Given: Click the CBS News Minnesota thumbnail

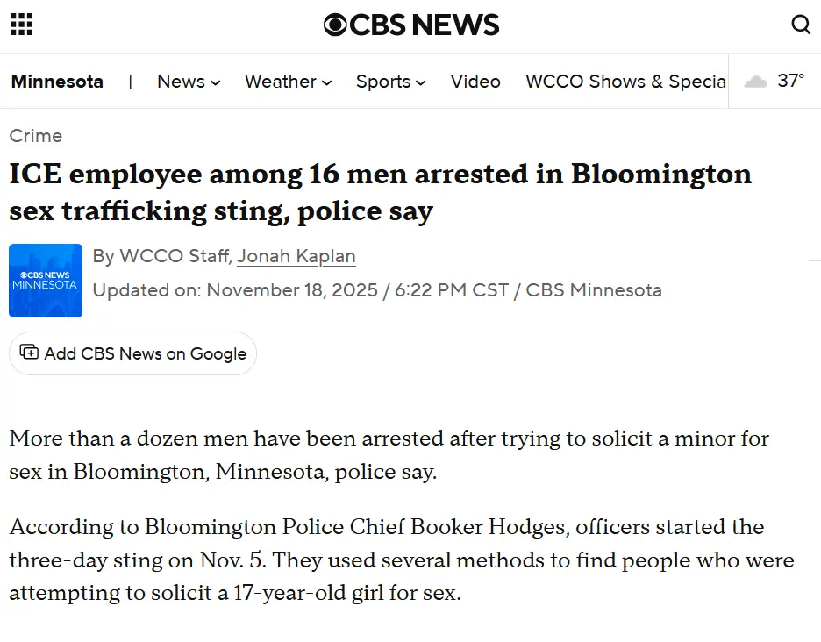Looking at the screenshot, I should [46, 281].
